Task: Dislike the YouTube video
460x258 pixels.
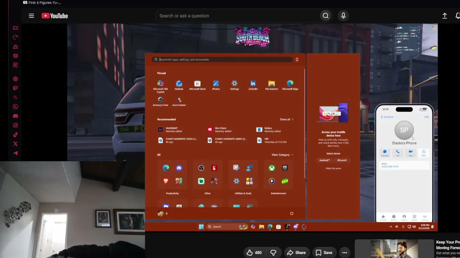Action: 273,253
